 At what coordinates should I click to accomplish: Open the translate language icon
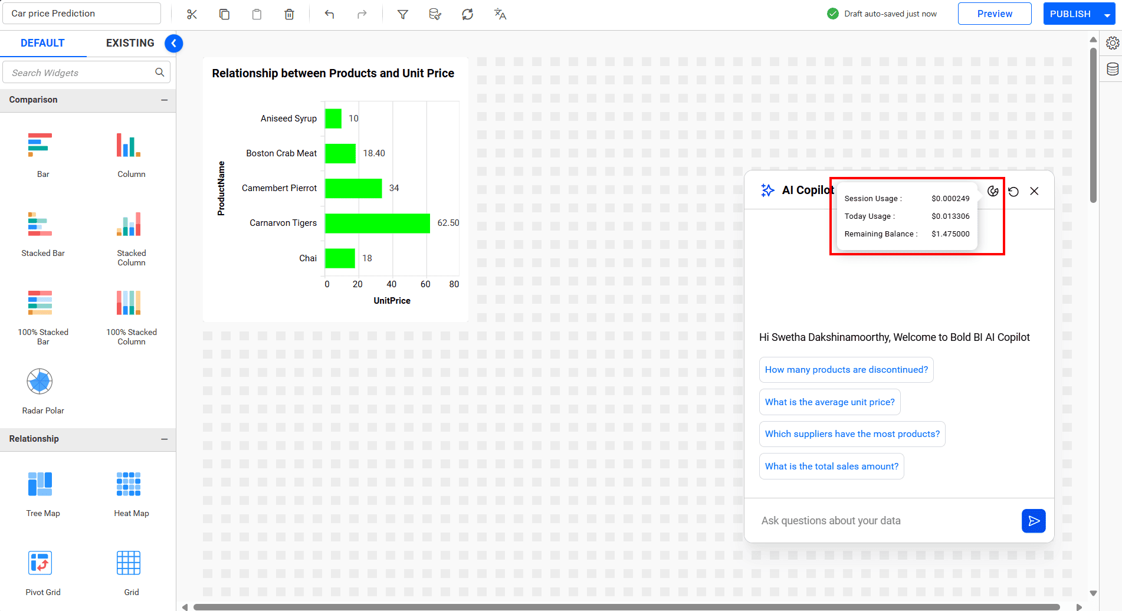point(500,14)
